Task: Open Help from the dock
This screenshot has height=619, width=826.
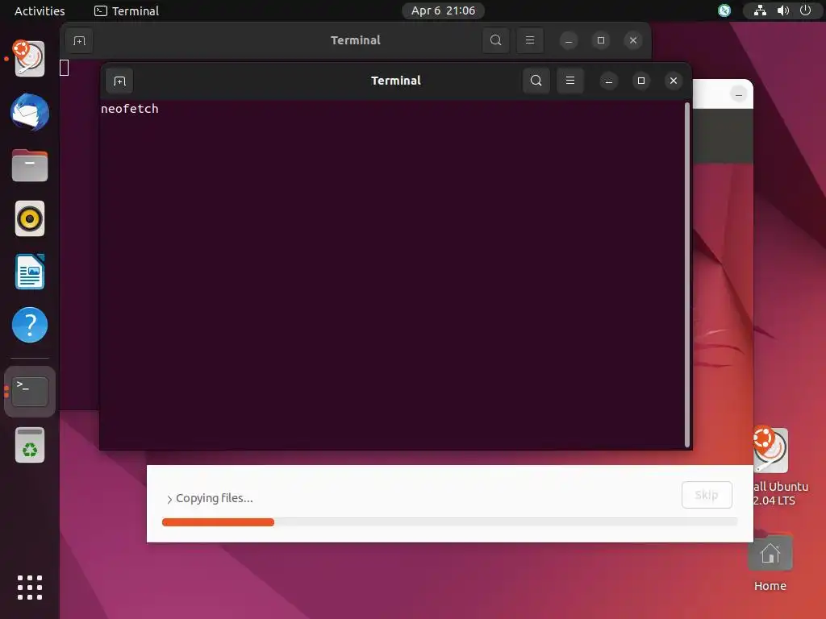Action: click(x=30, y=325)
